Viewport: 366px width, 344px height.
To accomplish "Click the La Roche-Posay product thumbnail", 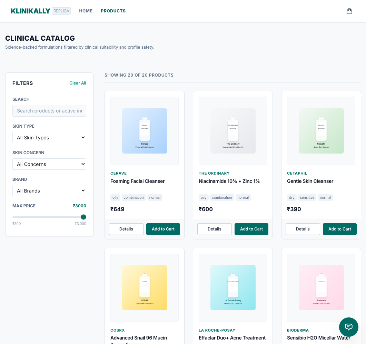I will (x=233, y=287).
